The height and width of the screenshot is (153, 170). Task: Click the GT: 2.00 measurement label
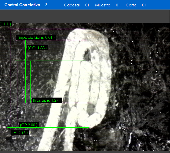tap(29, 125)
